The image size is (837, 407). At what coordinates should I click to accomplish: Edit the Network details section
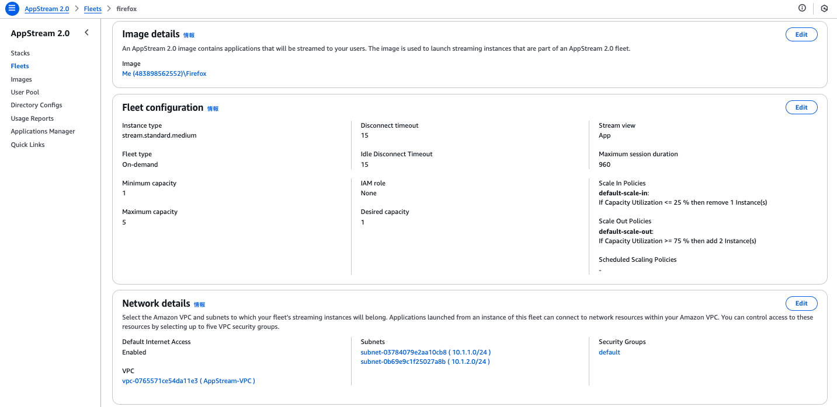tap(801, 303)
